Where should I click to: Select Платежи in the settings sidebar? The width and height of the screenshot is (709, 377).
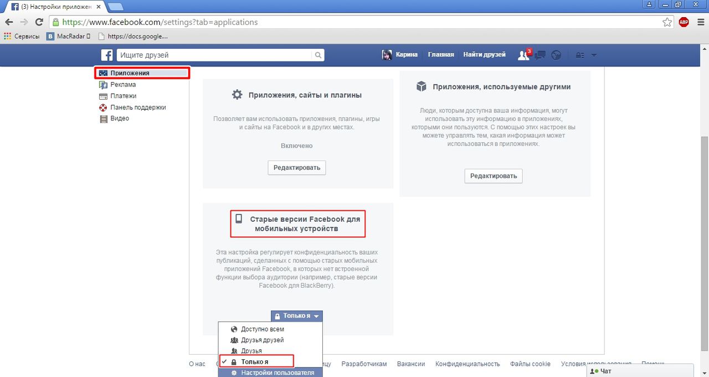click(123, 96)
